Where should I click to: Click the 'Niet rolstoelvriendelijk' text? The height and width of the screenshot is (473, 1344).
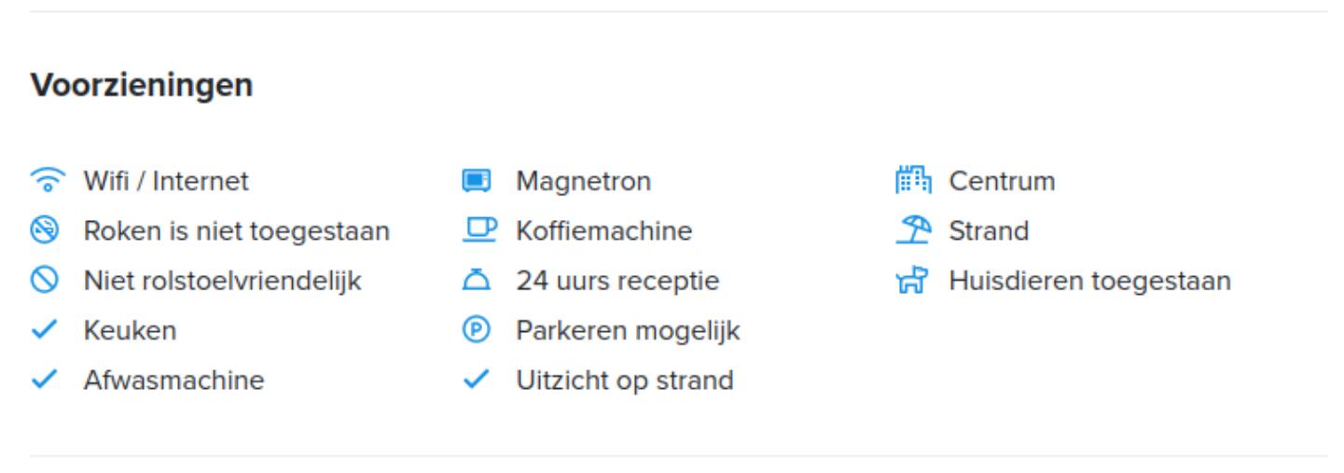(222, 281)
